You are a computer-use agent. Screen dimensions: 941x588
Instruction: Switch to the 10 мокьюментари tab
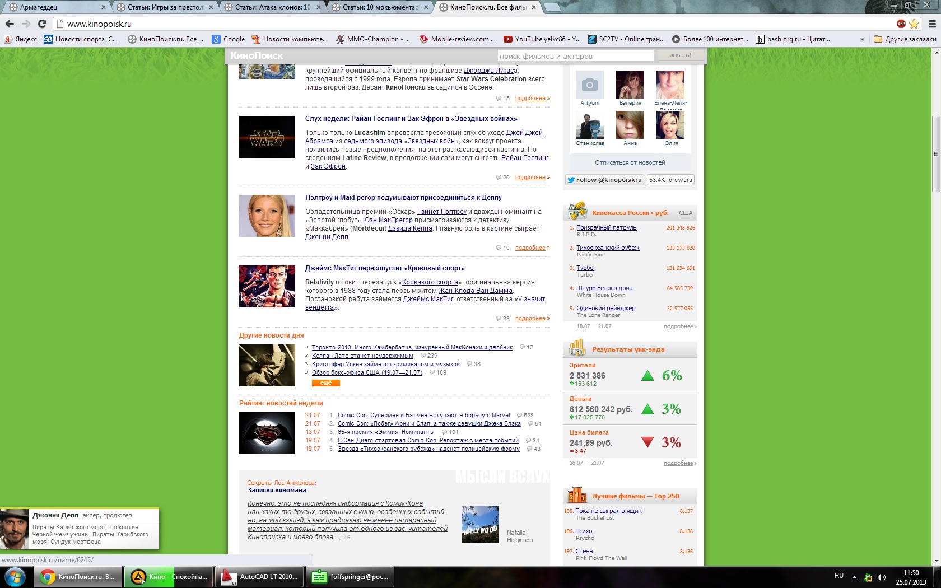click(379, 7)
